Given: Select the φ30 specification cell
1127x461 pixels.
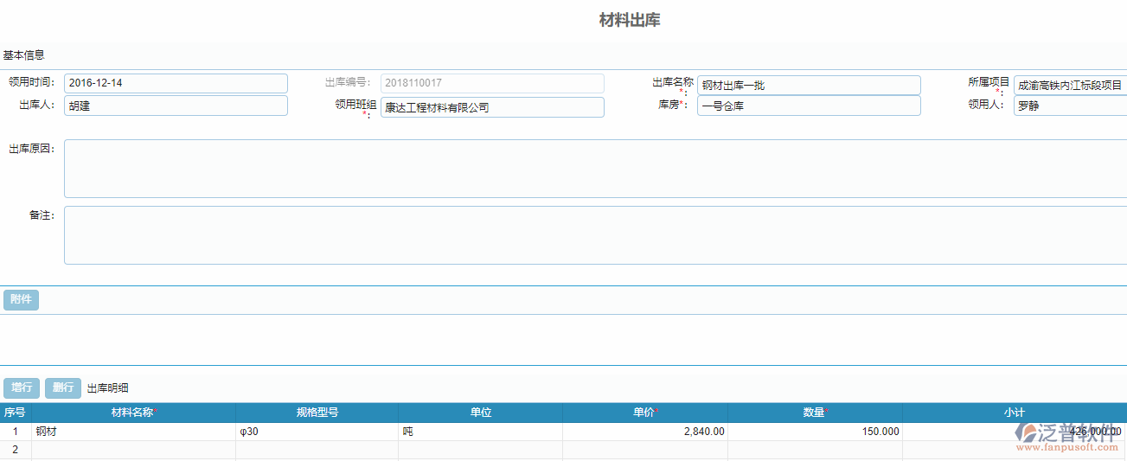Looking at the screenshot, I should (317, 431).
